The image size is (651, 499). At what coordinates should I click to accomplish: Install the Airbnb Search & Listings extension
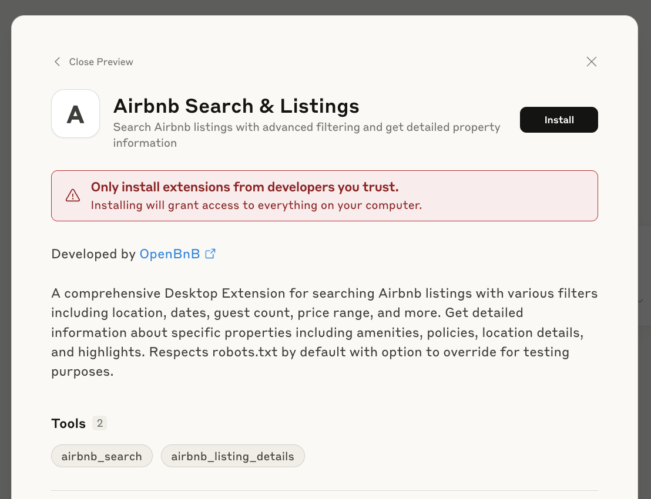pyautogui.click(x=559, y=120)
